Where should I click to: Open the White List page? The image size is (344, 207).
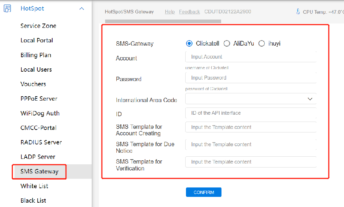point(34,186)
